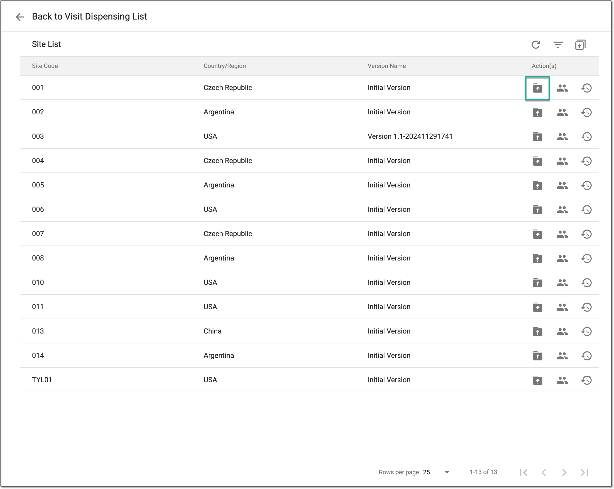View history for site 006
Image resolution: width=614 pixels, height=489 pixels.
[x=586, y=210]
